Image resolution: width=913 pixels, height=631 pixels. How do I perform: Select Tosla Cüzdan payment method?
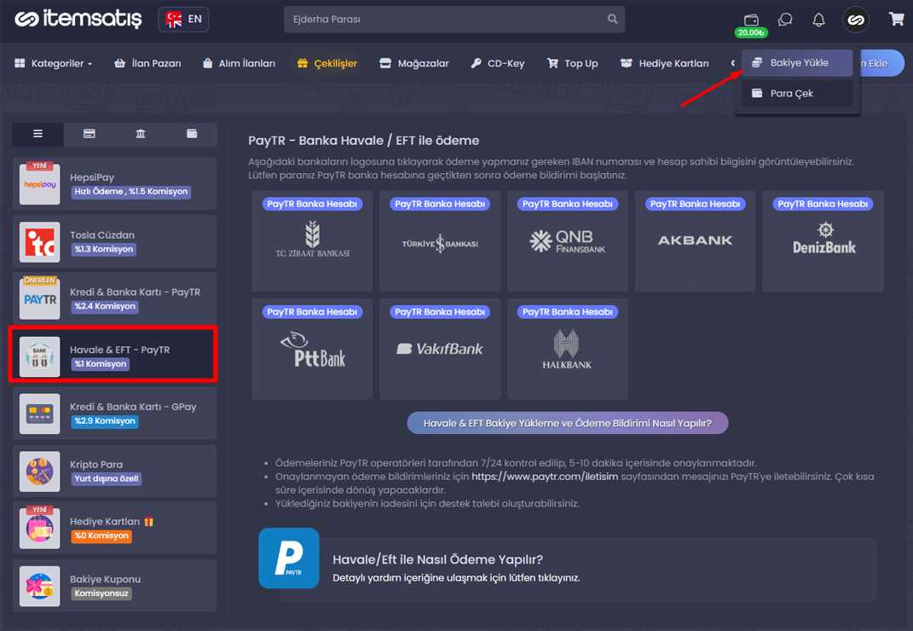[x=115, y=241]
